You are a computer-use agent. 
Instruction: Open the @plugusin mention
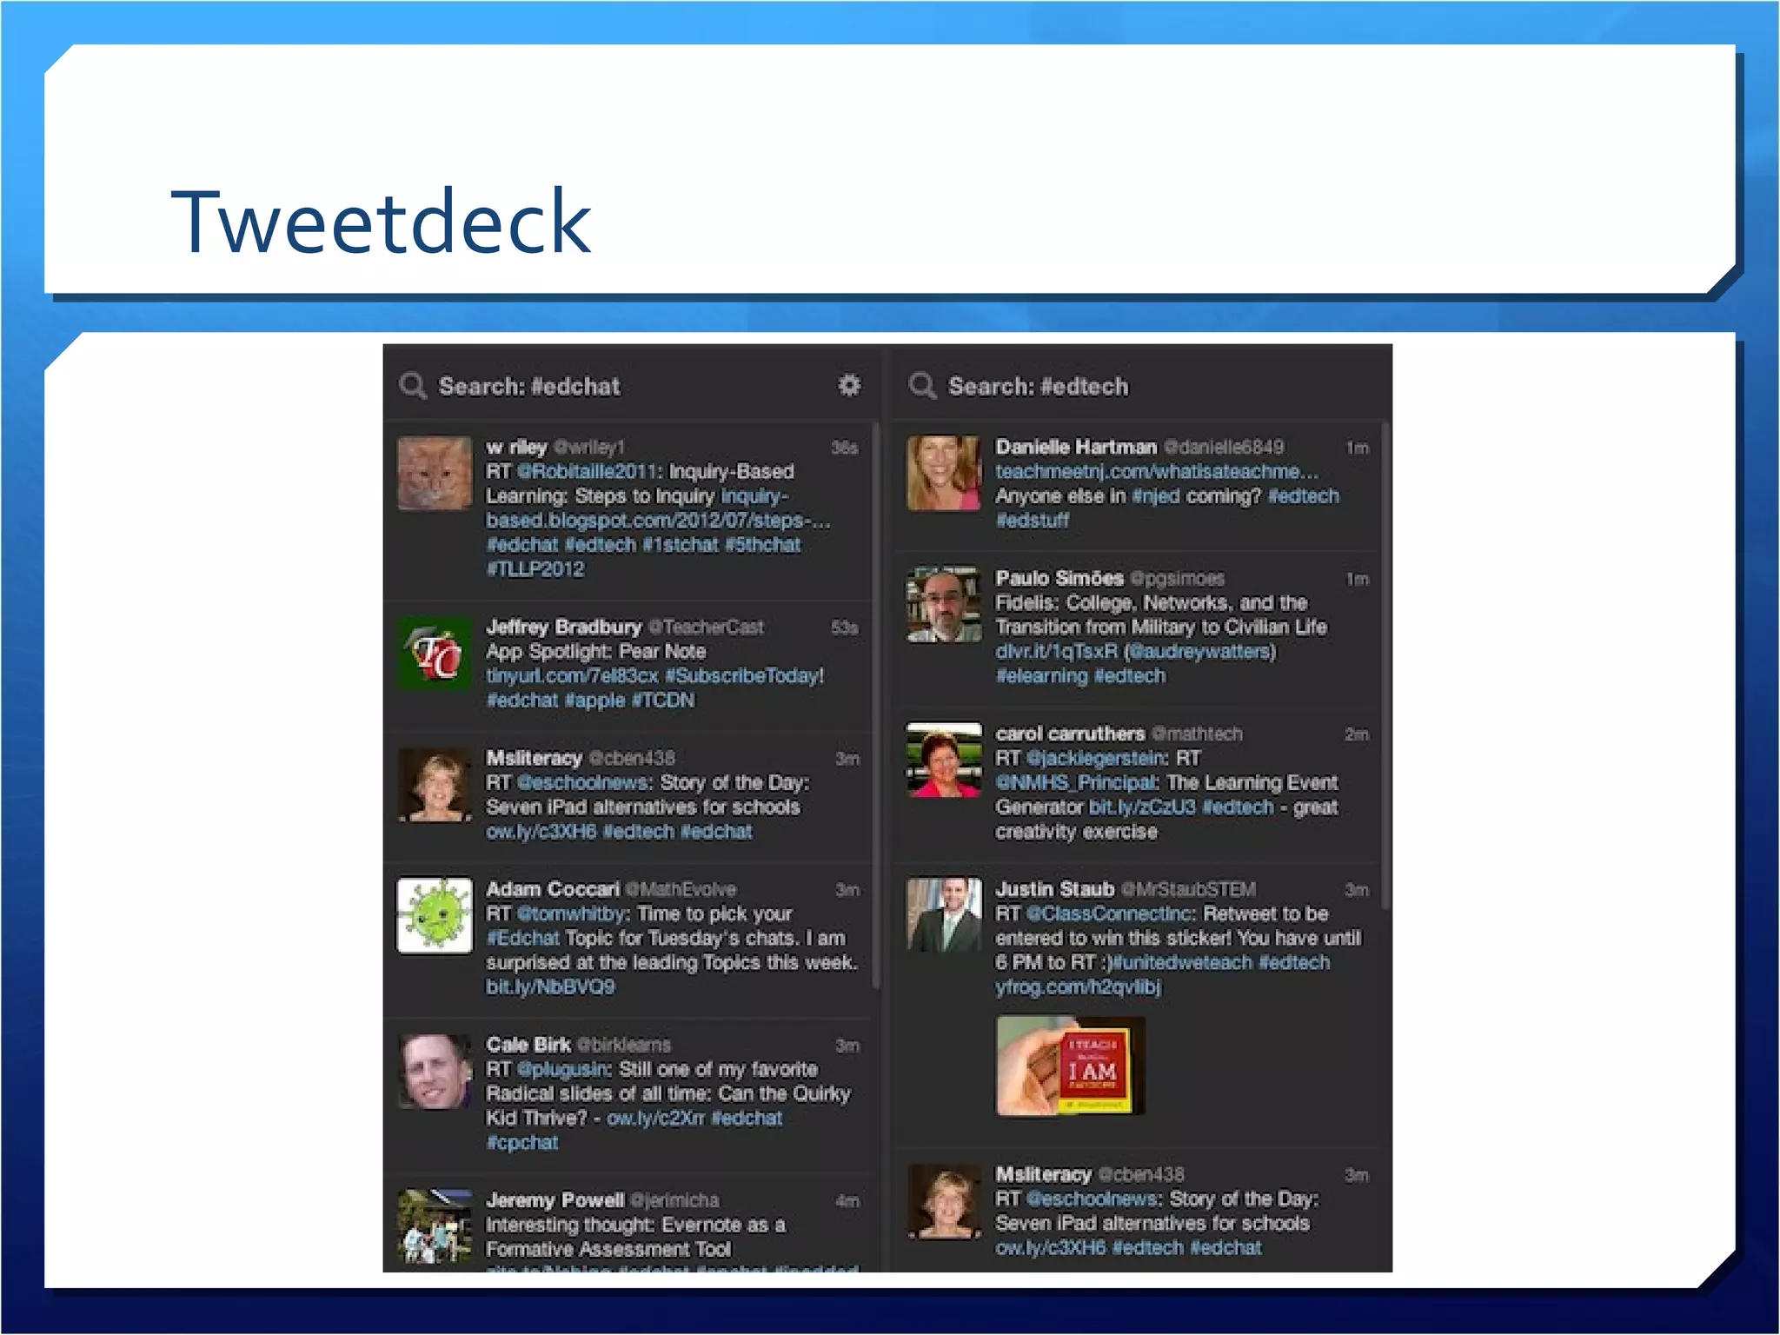coord(563,1069)
